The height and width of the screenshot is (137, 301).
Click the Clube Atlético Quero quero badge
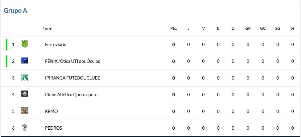click(25, 94)
